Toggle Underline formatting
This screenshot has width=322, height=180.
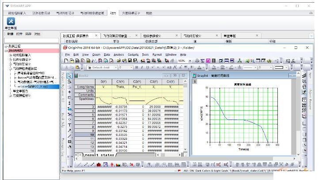point(148,67)
